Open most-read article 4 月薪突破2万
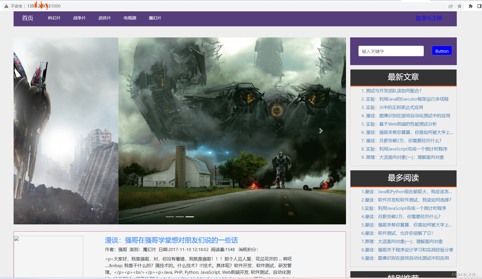The image size is (482, 279). pyautogui.click(x=401, y=217)
